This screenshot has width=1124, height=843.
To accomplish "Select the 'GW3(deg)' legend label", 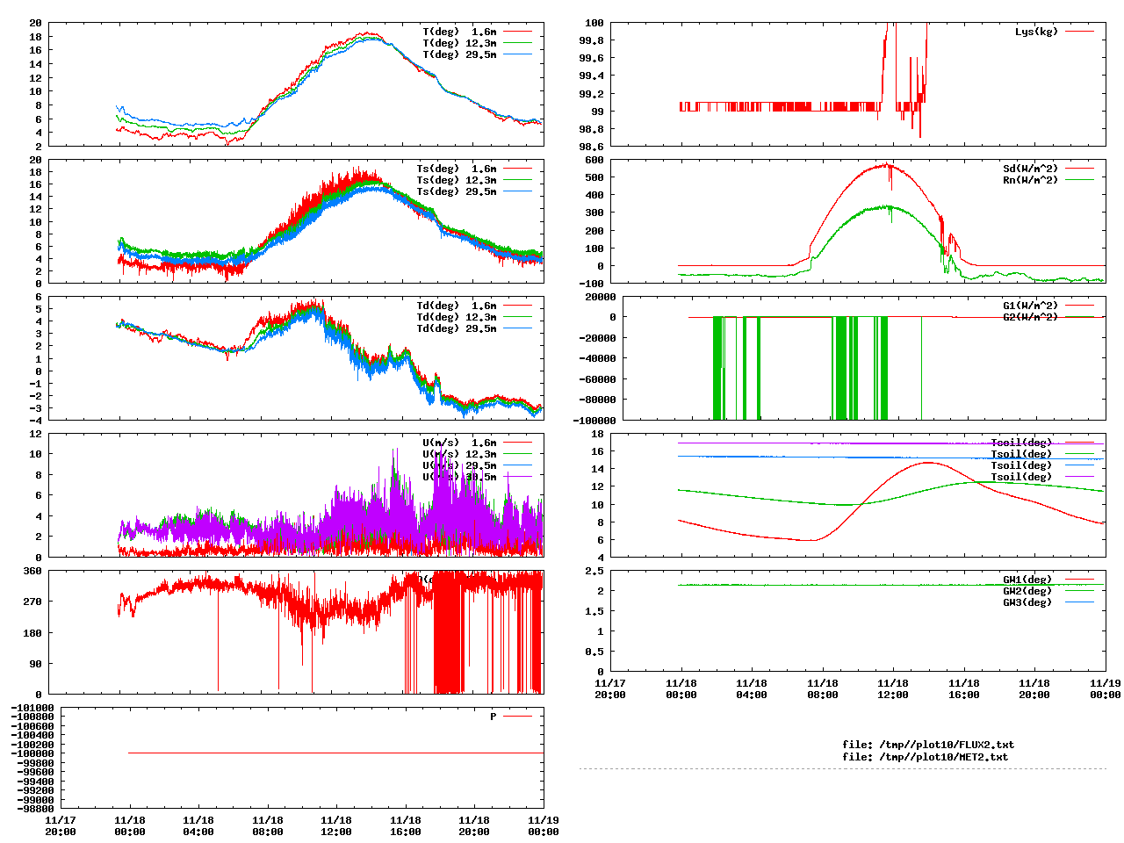I will 1027,602.
